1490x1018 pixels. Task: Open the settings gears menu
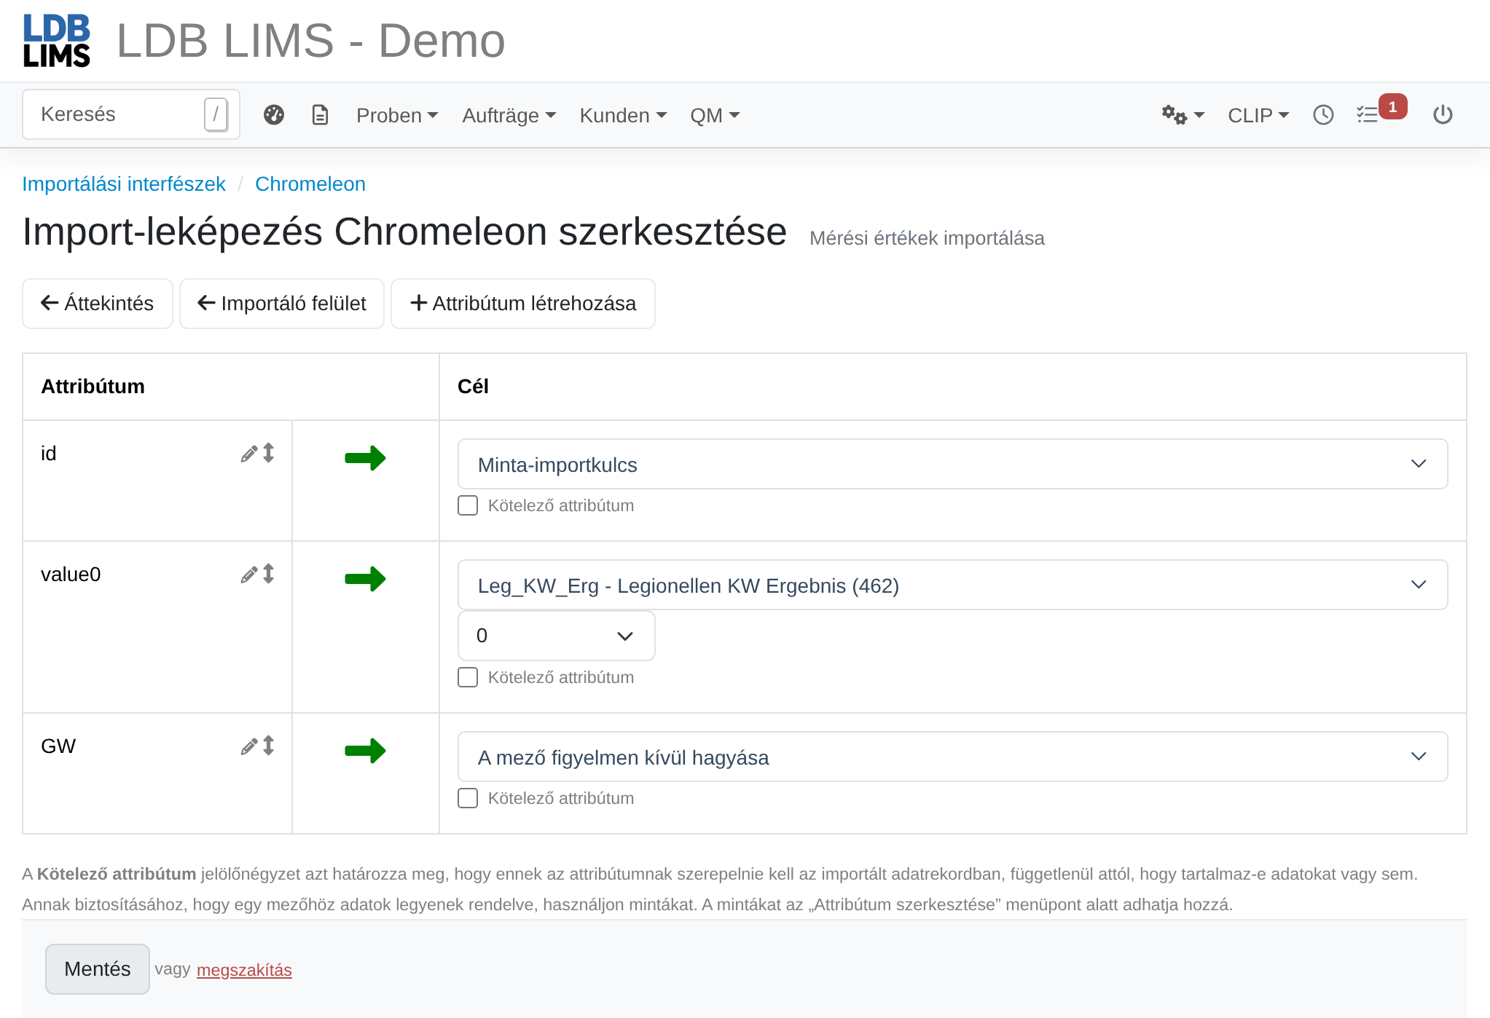coord(1183,115)
